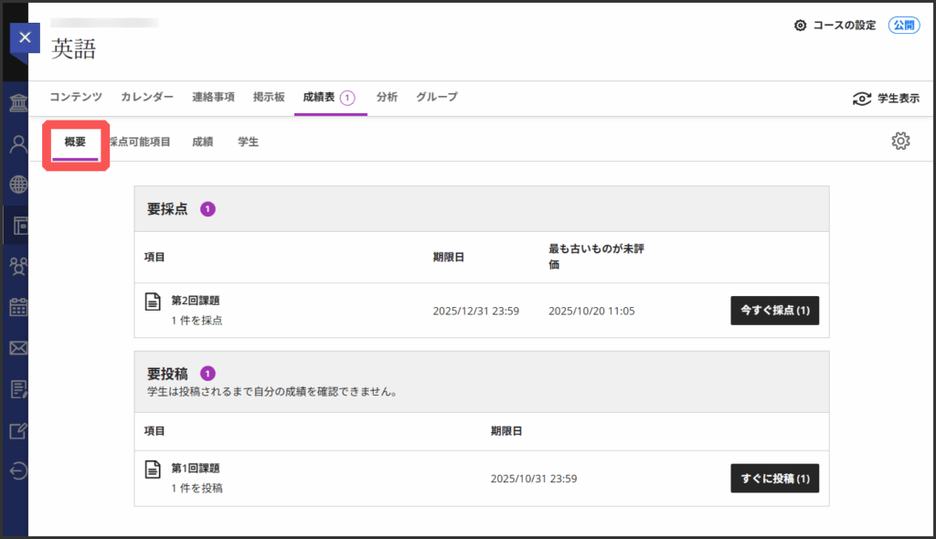Open Messages envelope icon in sidebar
Screen dimensions: 936x539
click(18, 348)
